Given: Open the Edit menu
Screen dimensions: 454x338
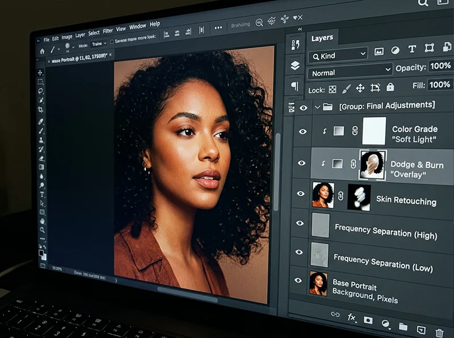Looking at the screenshot, I should point(55,38).
